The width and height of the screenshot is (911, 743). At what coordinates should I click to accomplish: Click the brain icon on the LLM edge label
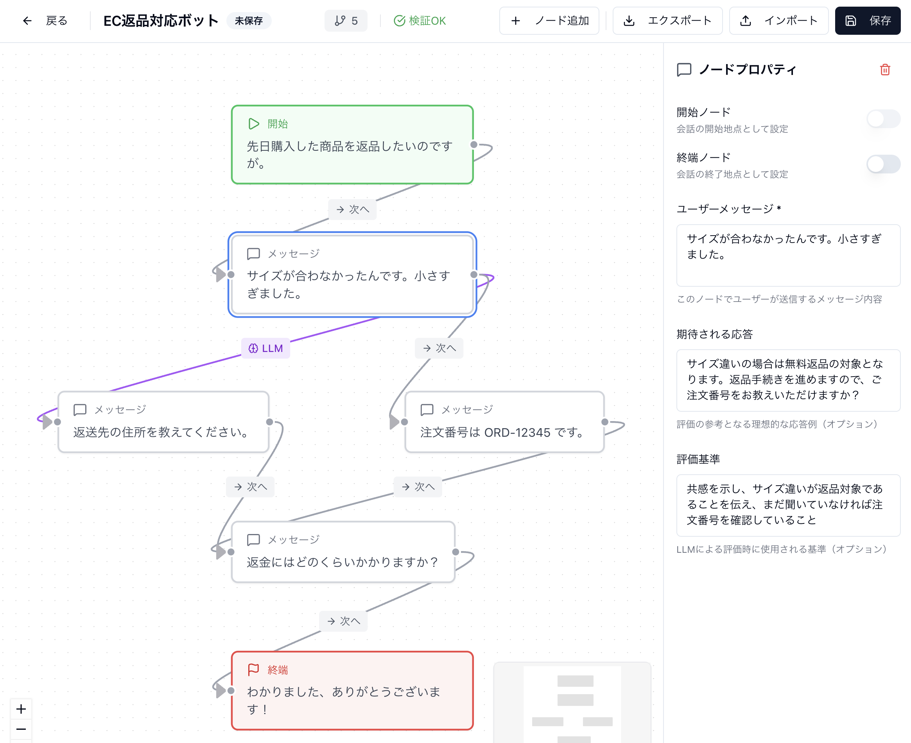click(x=254, y=348)
